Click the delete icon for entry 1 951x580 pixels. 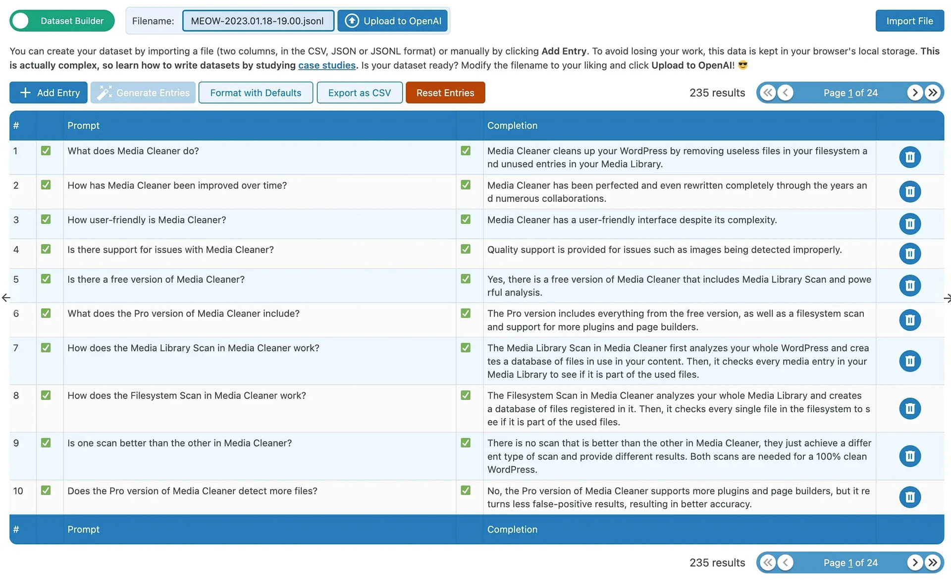point(909,156)
